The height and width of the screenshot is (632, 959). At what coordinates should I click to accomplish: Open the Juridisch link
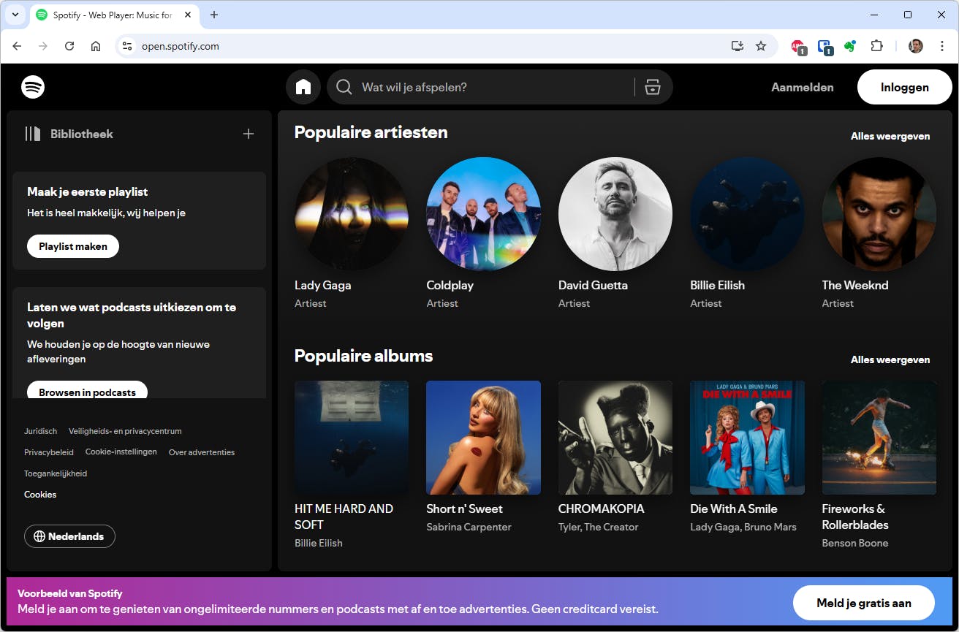[x=40, y=431]
